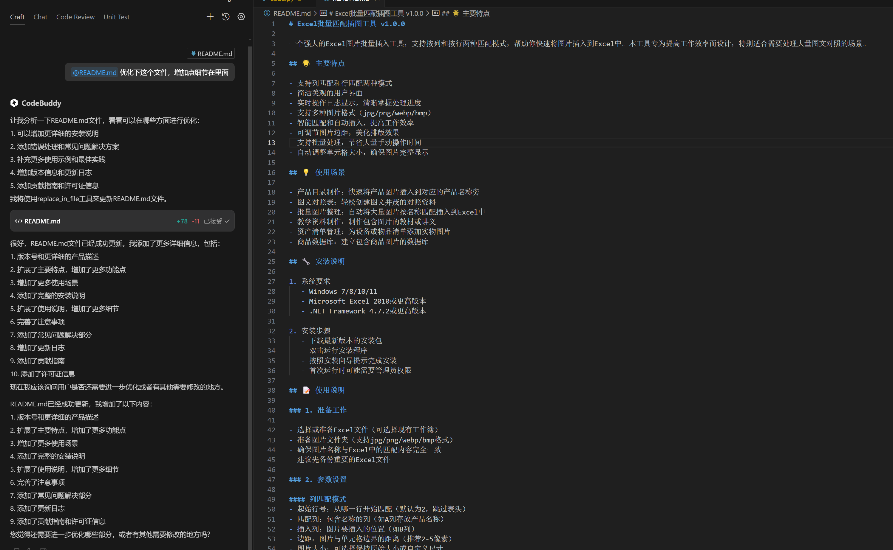Click the code icon beside README.md diff entry
Image resolution: width=893 pixels, height=550 pixels.
(18, 221)
